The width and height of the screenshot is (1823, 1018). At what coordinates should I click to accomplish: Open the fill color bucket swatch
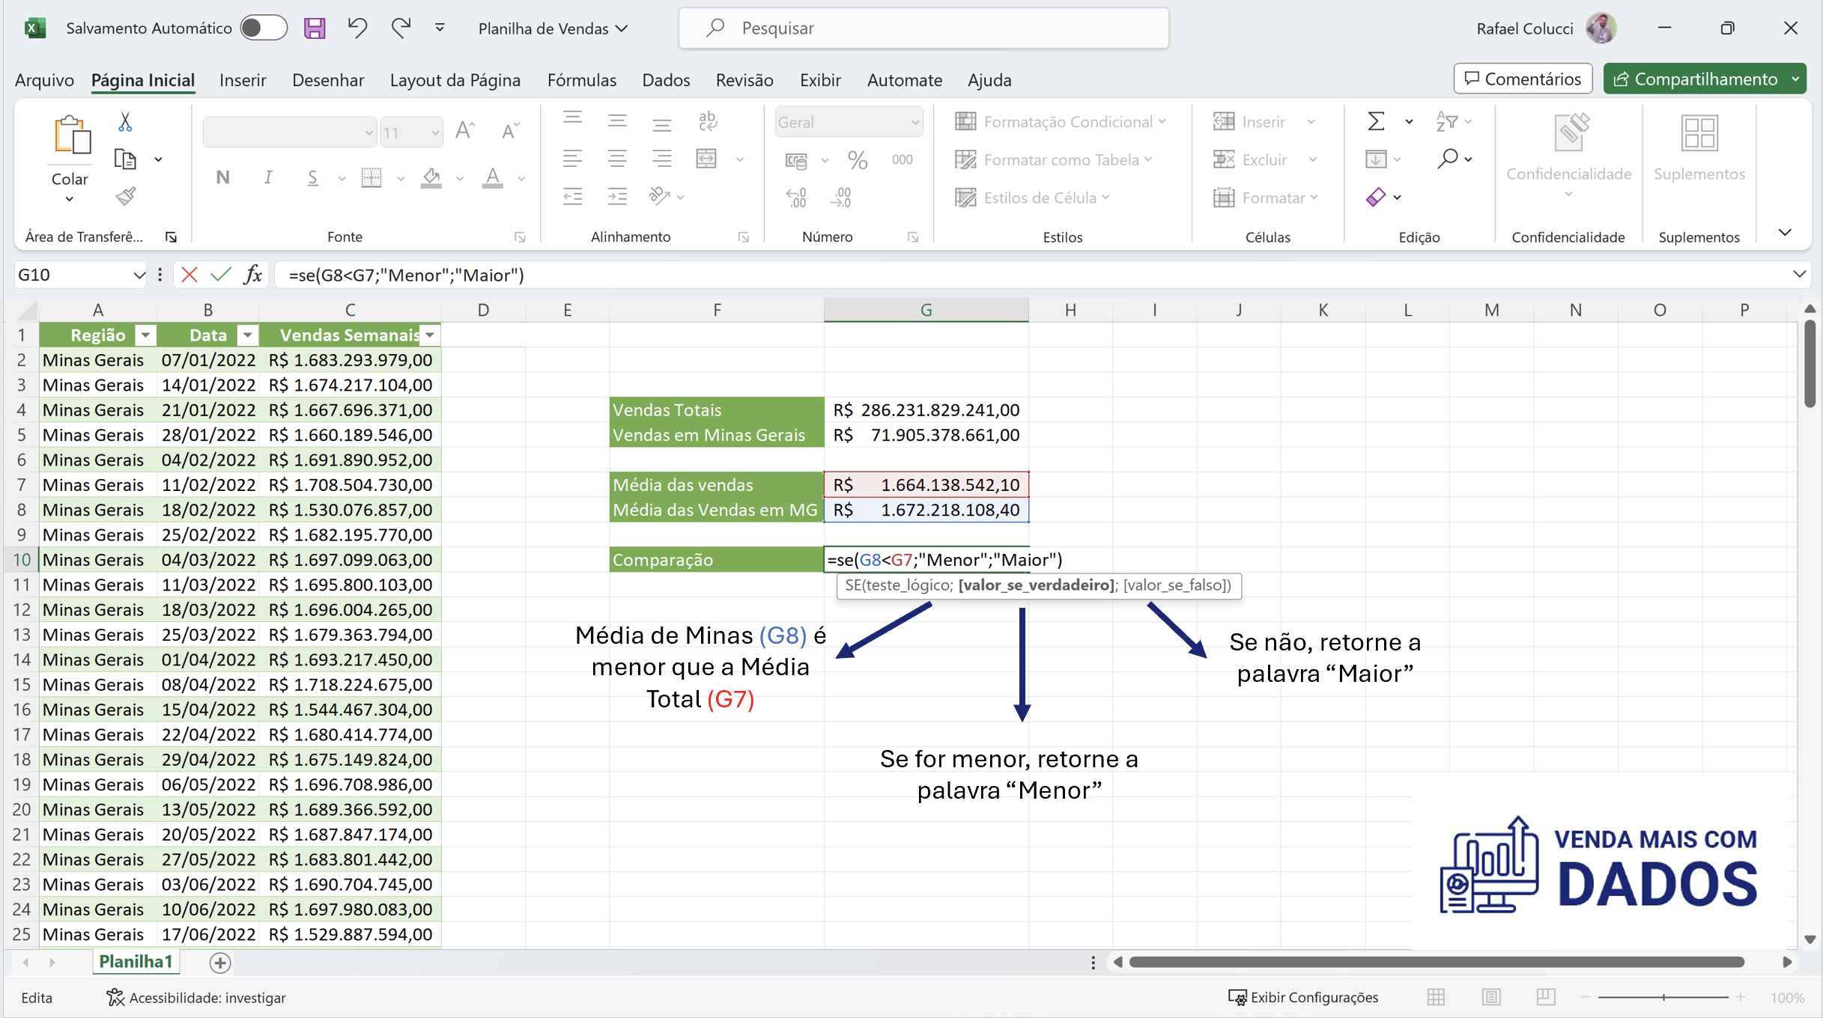(431, 177)
